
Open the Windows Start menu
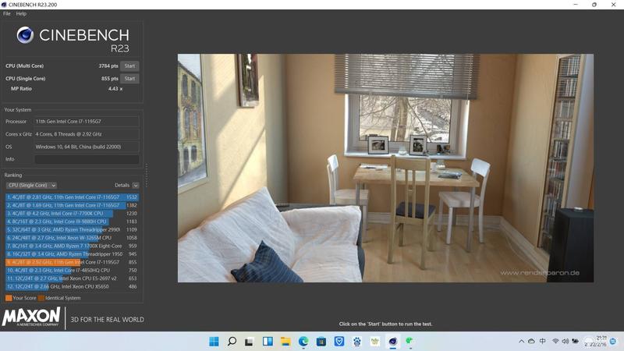coord(214,342)
